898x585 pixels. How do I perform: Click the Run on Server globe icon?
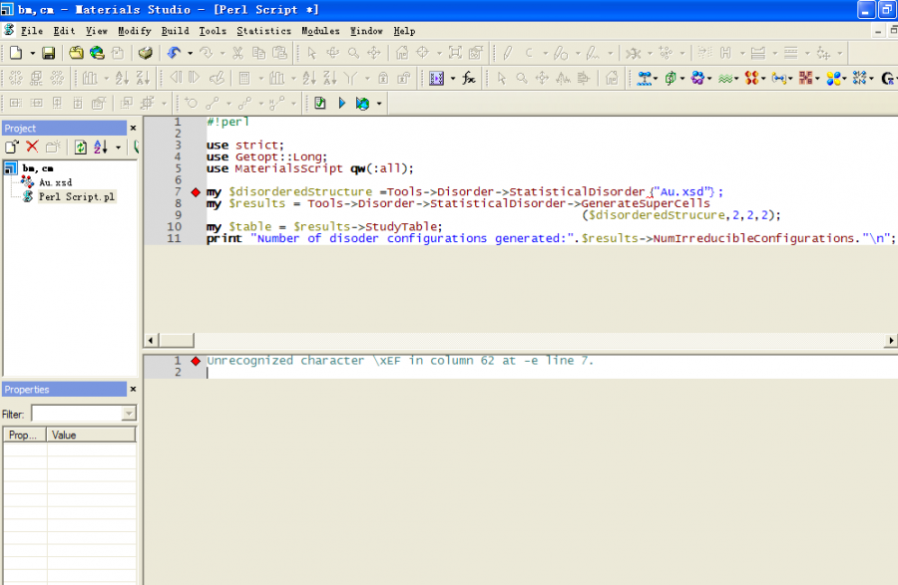362,103
